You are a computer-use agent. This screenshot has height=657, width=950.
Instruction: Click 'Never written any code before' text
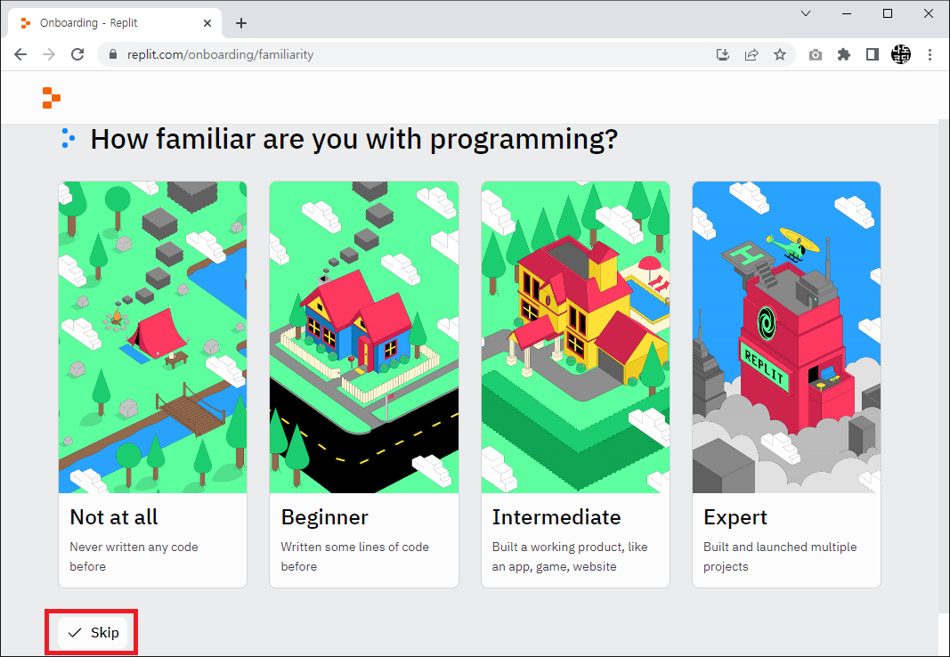tap(134, 556)
